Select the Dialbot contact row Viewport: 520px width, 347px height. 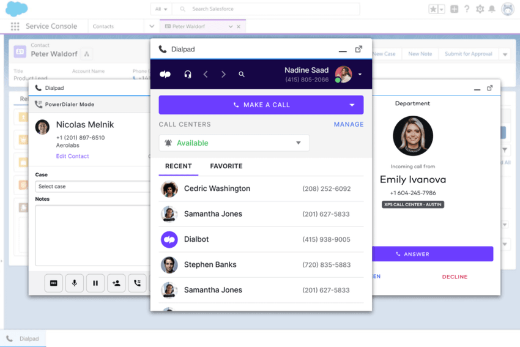261,239
